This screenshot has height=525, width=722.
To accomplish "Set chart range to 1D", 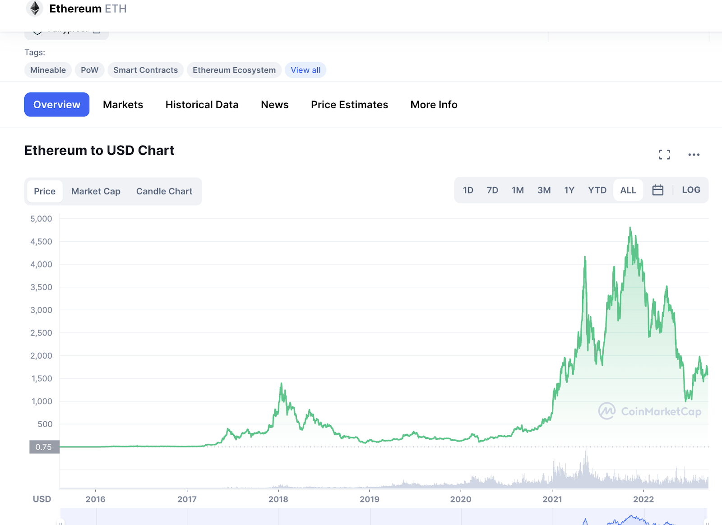I will click(468, 190).
